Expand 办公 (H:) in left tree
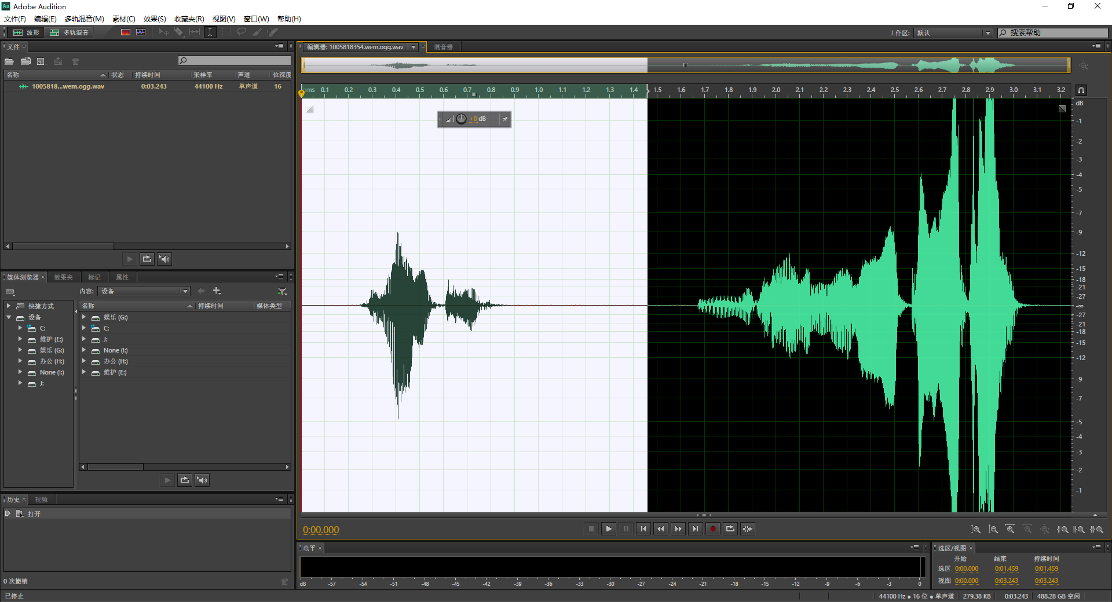The image size is (1112, 602). coord(20,361)
